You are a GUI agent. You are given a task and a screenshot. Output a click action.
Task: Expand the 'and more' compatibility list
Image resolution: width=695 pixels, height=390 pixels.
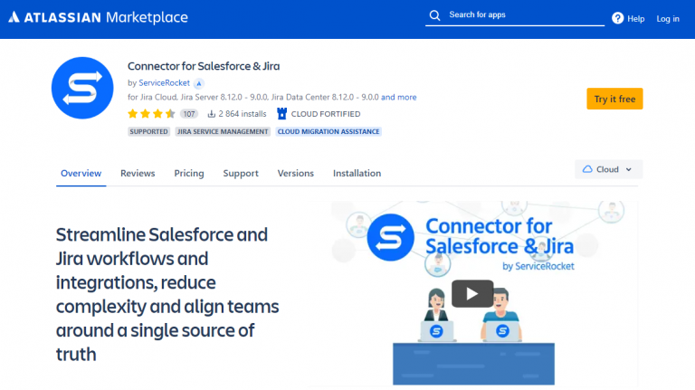(x=399, y=97)
